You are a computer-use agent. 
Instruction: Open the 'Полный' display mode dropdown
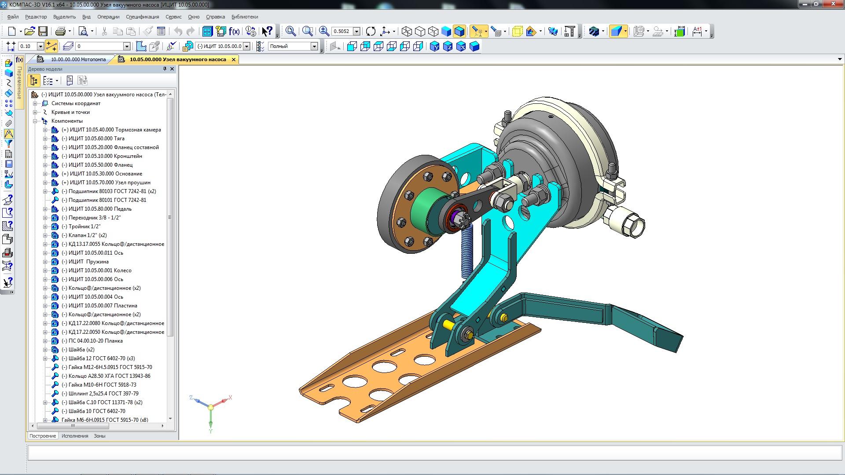(x=314, y=46)
